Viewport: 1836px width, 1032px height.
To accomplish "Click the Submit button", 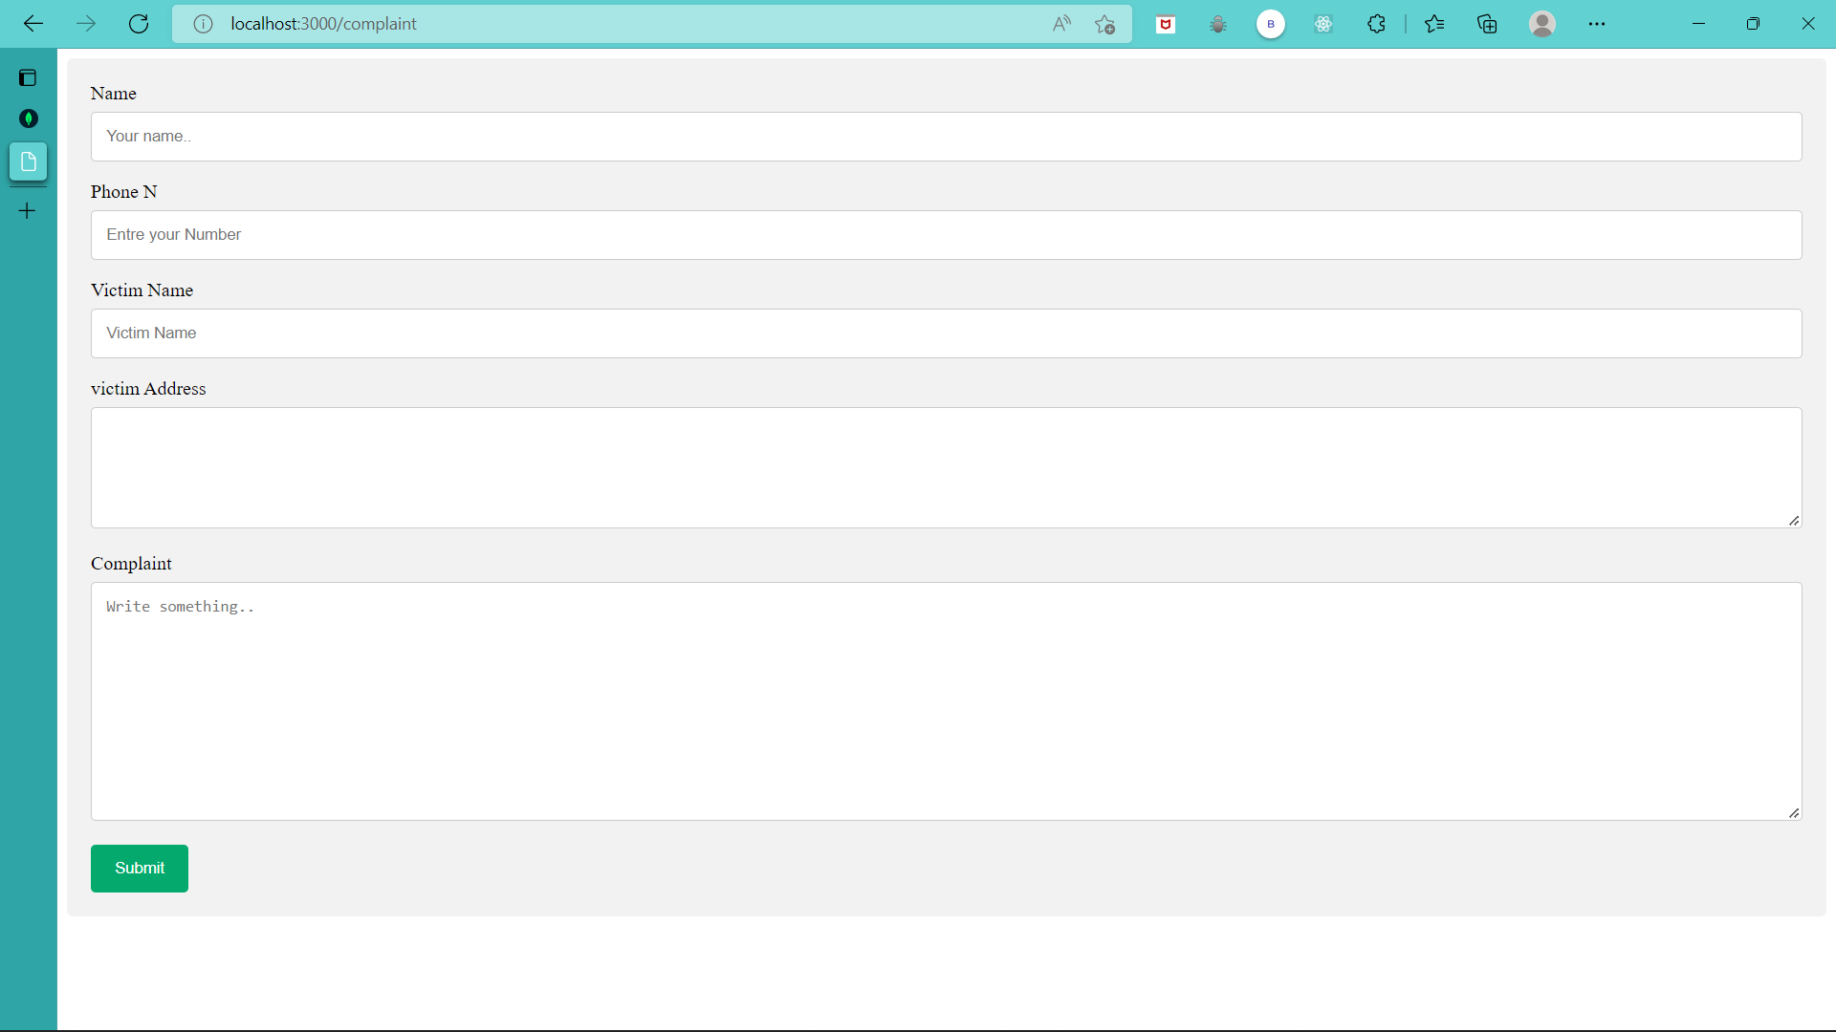I will 140,868.
